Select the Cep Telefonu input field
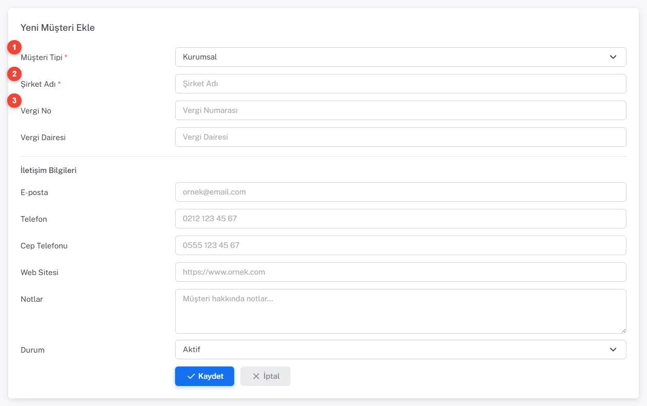 [x=401, y=245]
